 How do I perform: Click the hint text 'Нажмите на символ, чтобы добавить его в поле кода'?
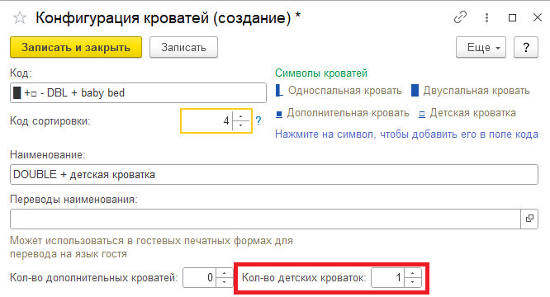click(406, 134)
